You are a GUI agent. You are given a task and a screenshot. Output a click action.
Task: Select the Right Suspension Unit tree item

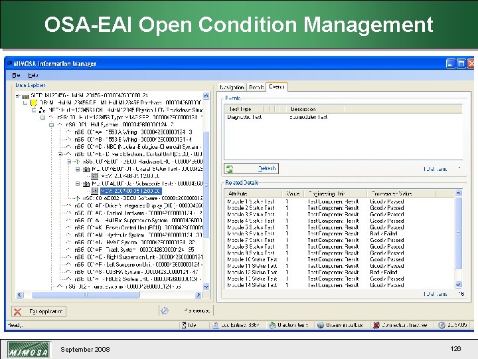pos(138,257)
